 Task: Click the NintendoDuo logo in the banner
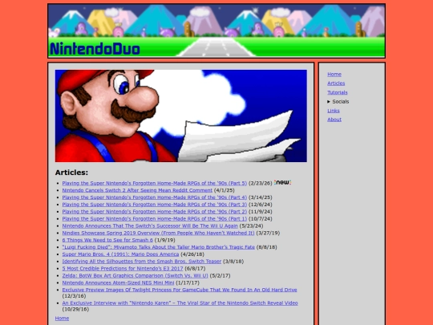[x=95, y=49]
